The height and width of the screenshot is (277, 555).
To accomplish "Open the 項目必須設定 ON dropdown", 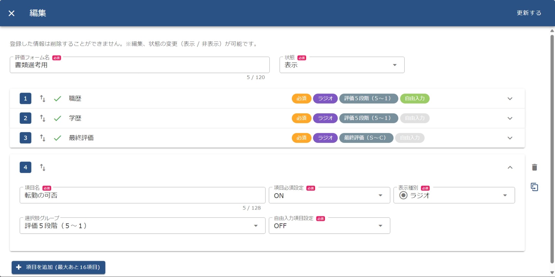I will point(329,195).
